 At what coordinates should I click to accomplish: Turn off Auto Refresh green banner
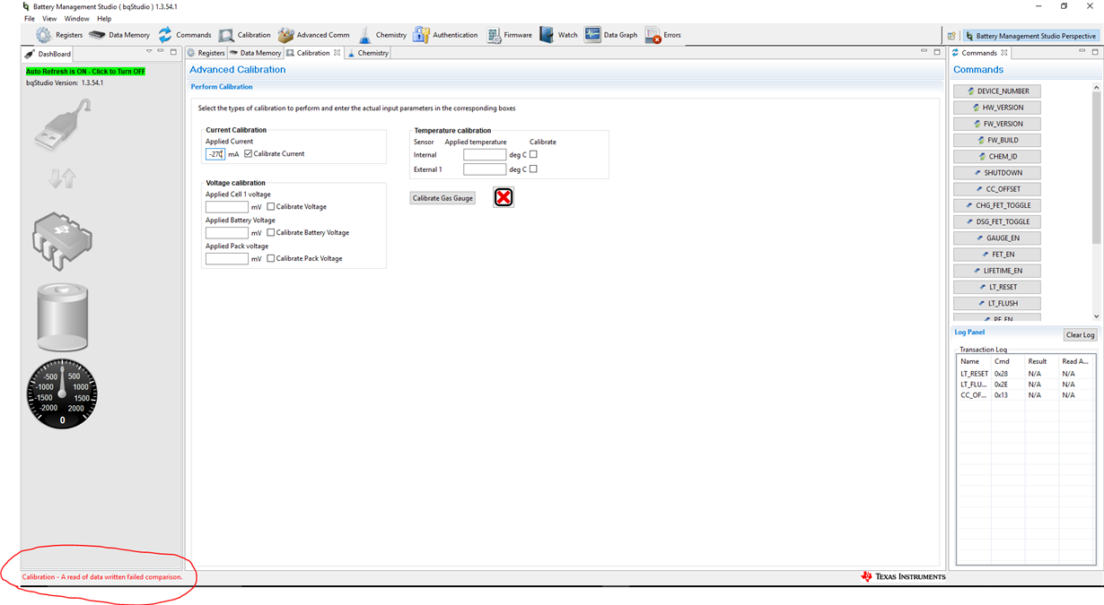coord(85,71)
